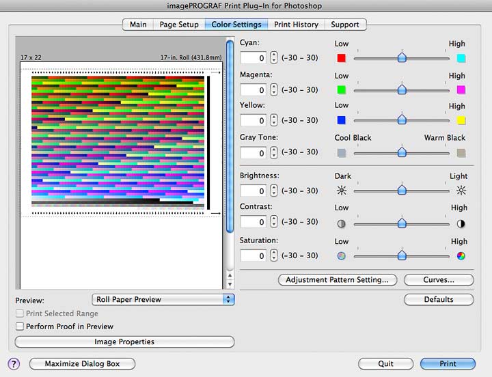This screenshot has height=377, width=492.
Task: Open the Roll Paper Preview dropdown
Action: pos(163,300)
